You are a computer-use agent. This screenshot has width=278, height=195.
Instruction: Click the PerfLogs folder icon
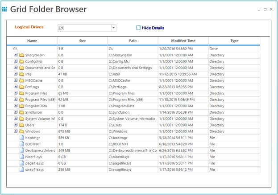tap(21, 87)
